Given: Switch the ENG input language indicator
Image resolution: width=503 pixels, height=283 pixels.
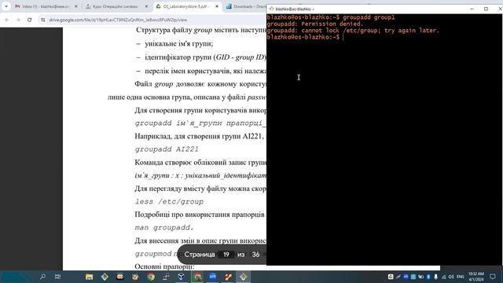Looking at the screenshot, I should [461, 277].
